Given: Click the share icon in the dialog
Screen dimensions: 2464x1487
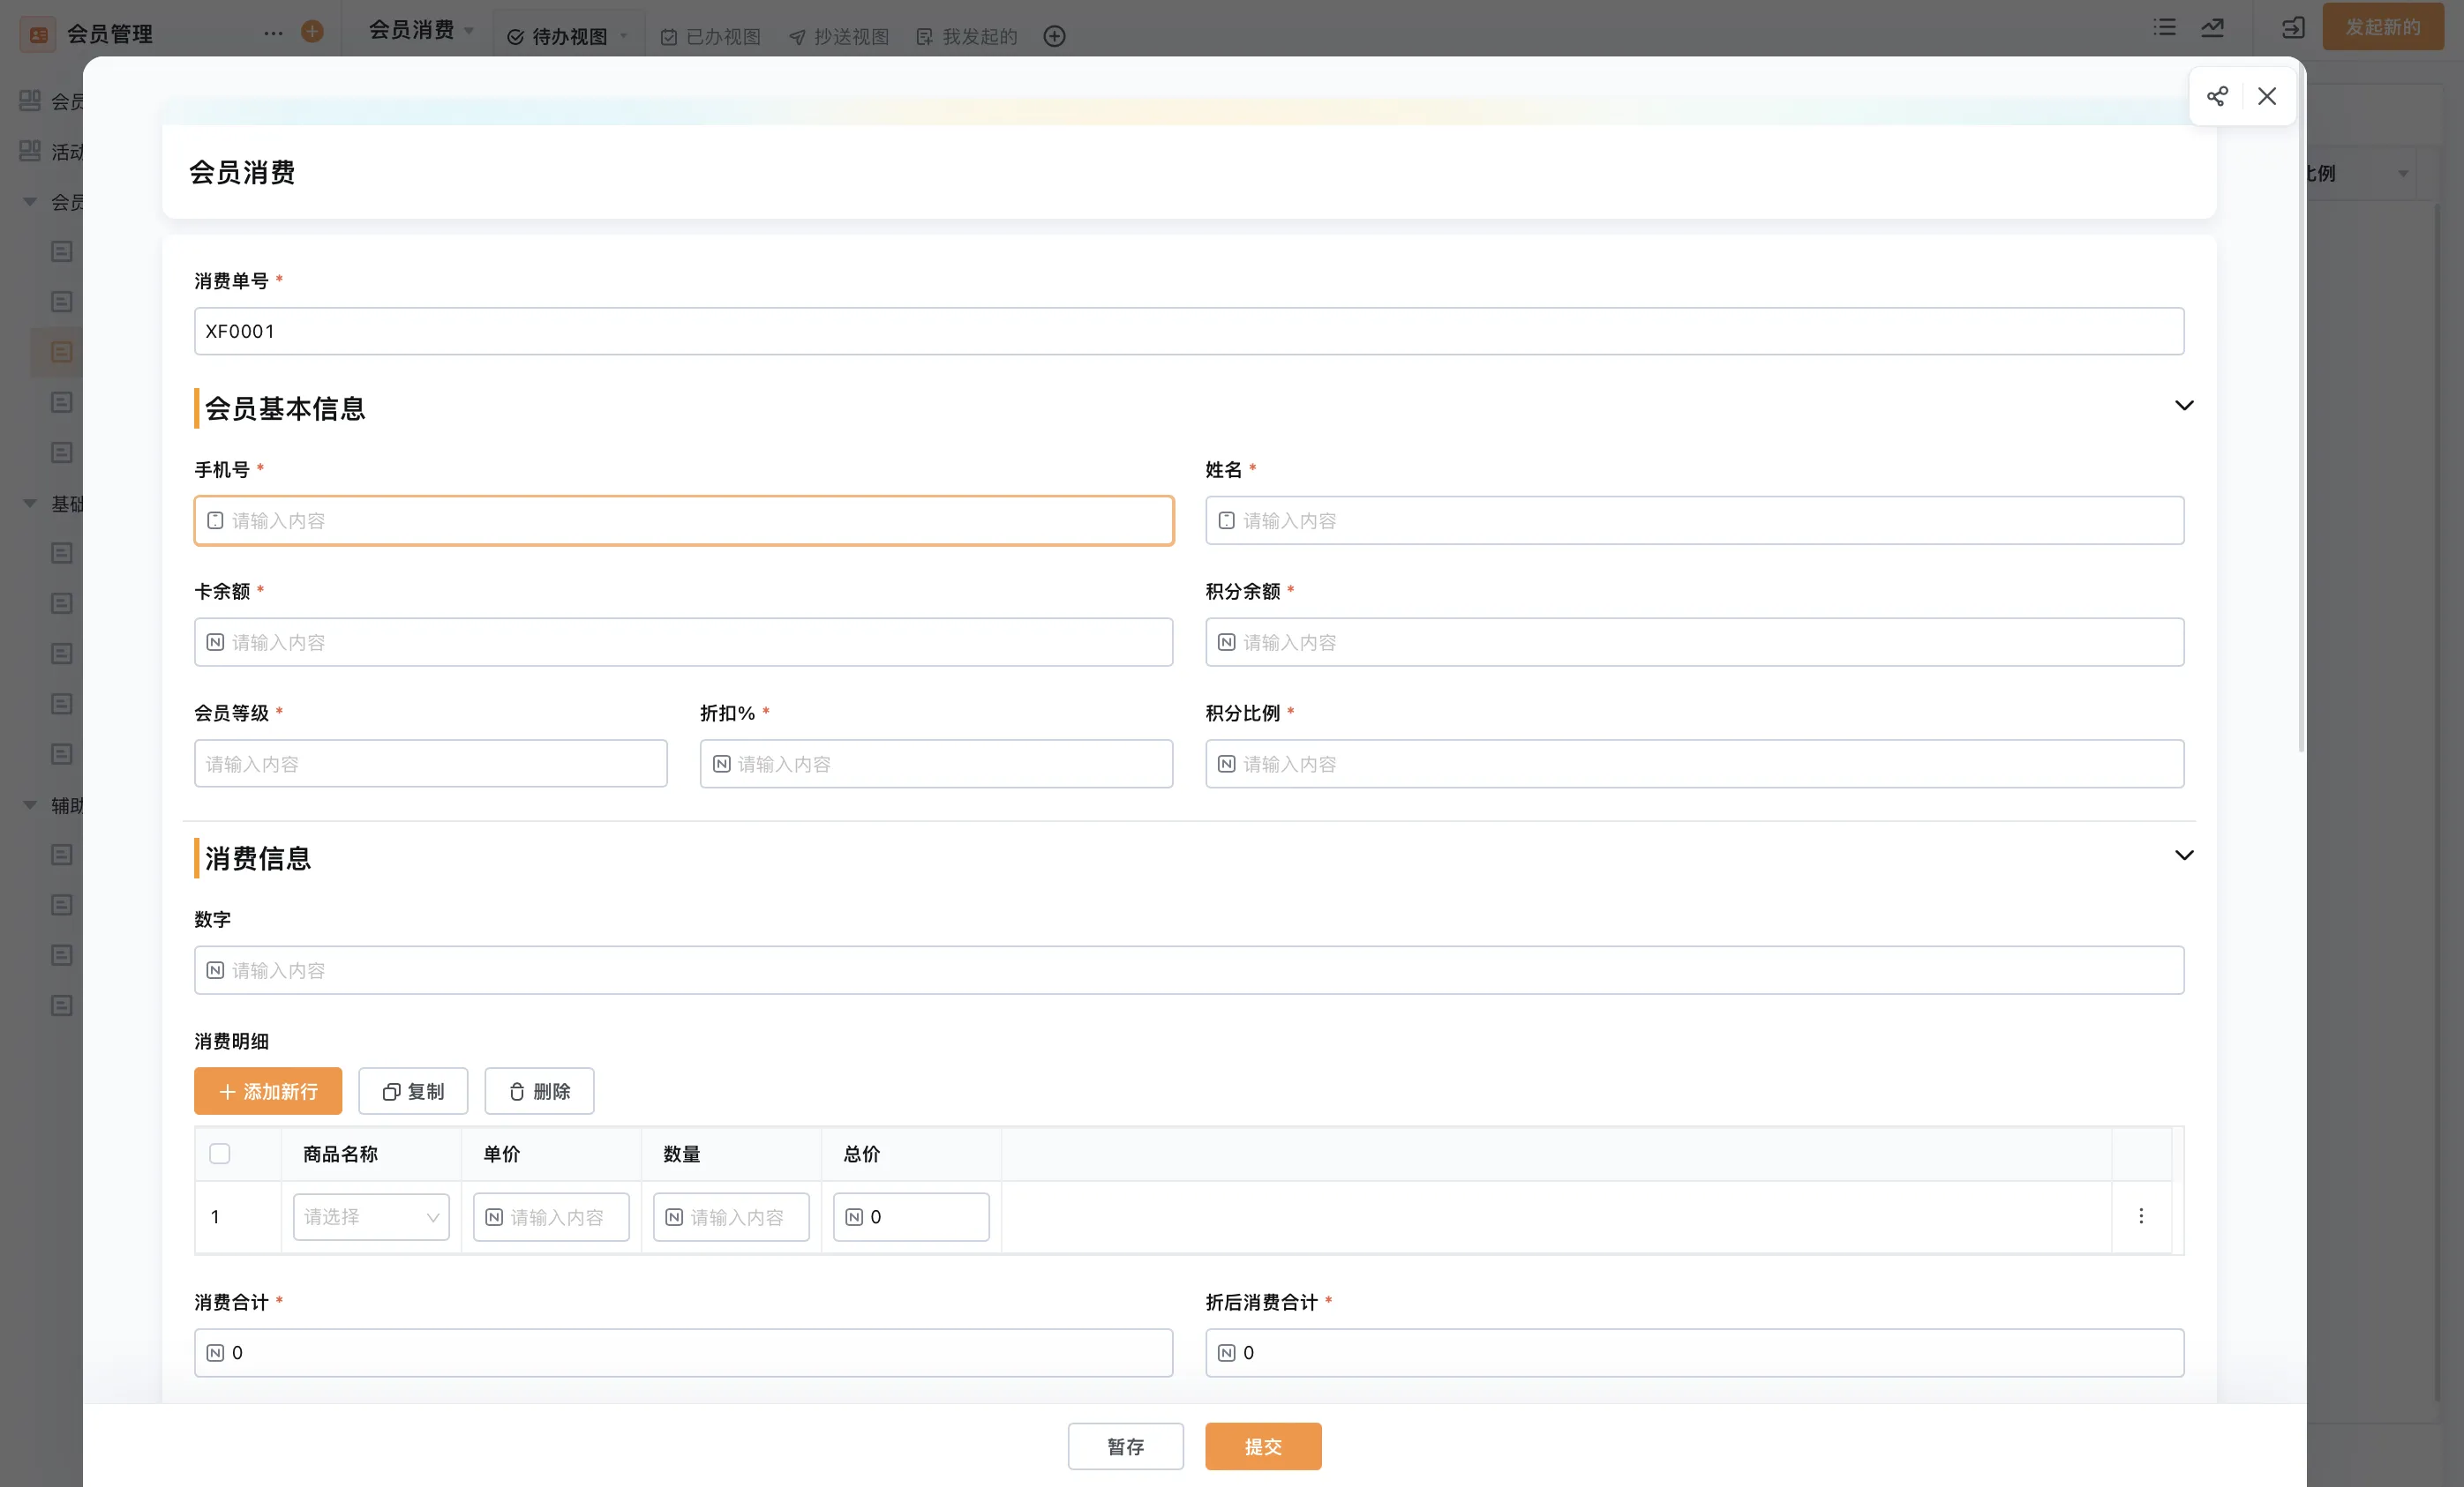Looking at the screenshot, I should tap(2217, 96).
